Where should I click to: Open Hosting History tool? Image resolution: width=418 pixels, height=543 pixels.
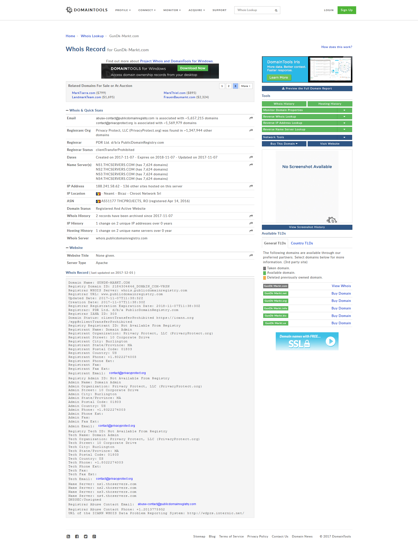click(x=330, y=104)
